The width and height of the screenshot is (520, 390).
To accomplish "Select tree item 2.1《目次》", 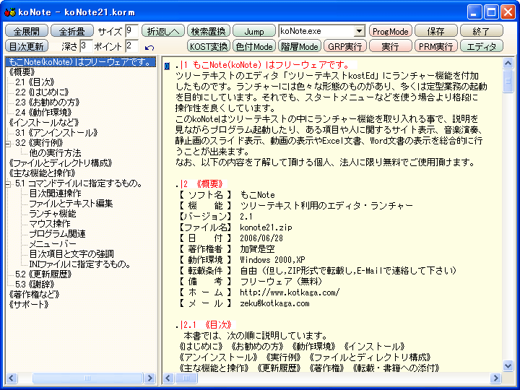I will click(35, 82).
